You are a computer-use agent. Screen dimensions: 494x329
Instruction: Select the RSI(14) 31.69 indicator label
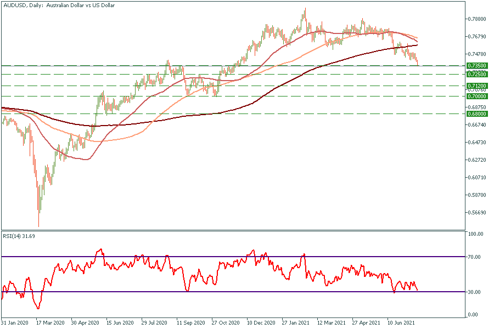[19, 237]
